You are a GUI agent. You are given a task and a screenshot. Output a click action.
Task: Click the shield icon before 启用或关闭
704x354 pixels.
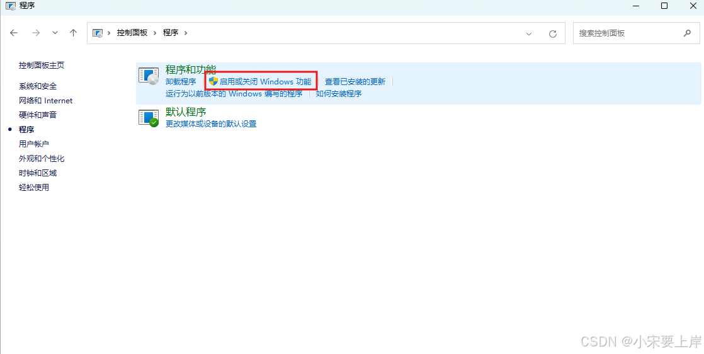[x=213, y=81]
